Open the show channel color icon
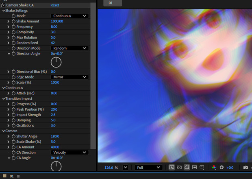Viewport: 252px width, 179px height. coord(214,168)
